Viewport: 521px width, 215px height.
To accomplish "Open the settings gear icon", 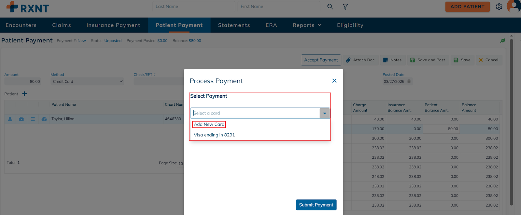I will pos(499,7).
